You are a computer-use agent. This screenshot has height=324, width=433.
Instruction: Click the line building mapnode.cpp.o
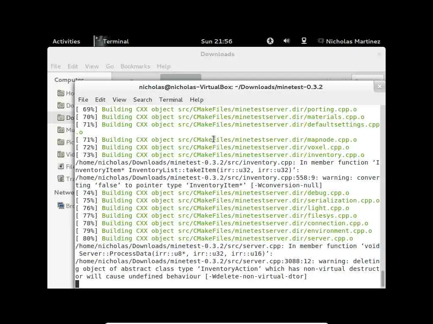[x=216, y=140]
